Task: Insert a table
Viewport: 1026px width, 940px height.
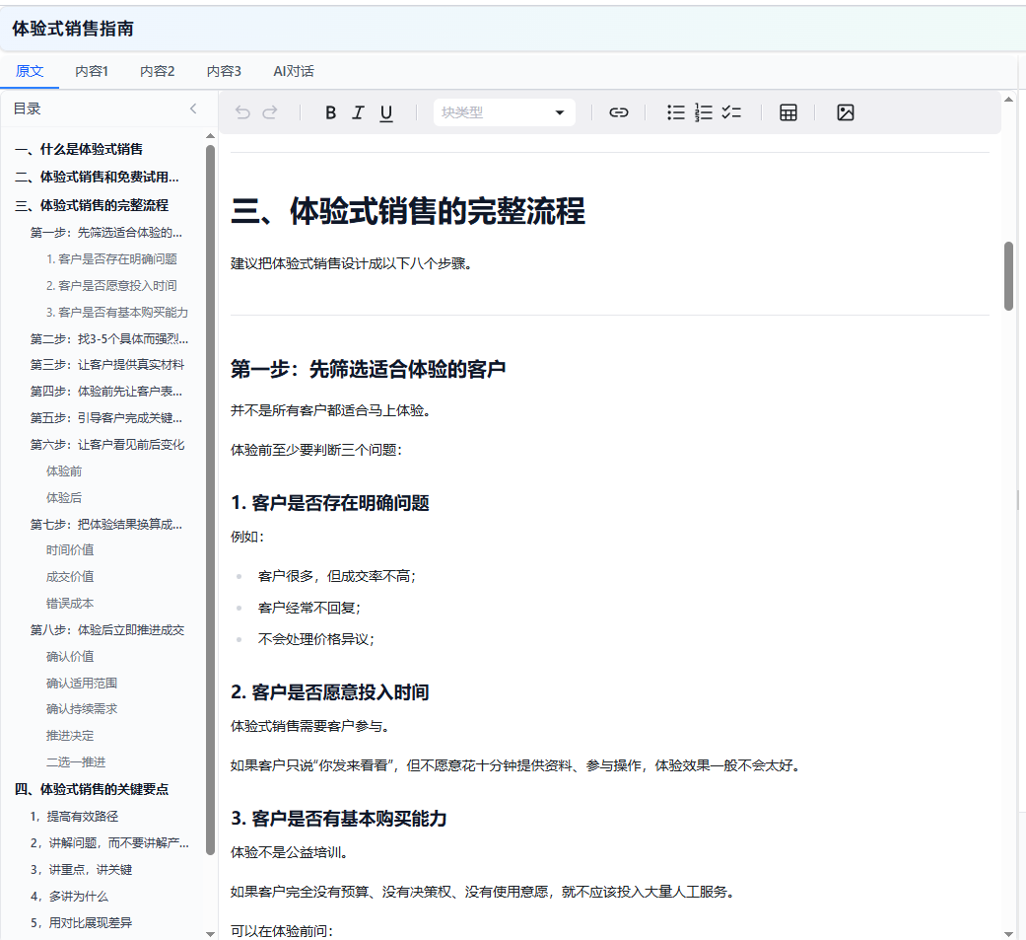Action: [788, 112]
